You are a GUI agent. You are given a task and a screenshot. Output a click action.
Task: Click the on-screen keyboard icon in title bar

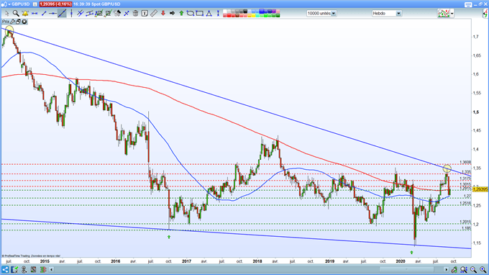468,4
